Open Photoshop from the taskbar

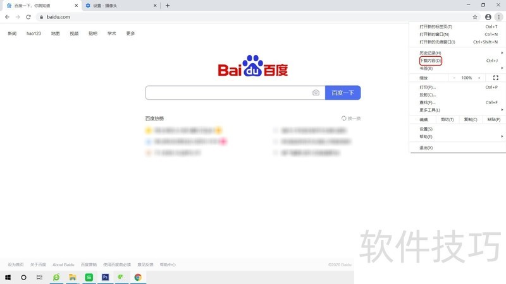(105, 277)
